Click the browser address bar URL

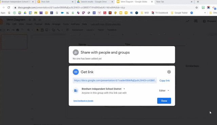[72, 7]
